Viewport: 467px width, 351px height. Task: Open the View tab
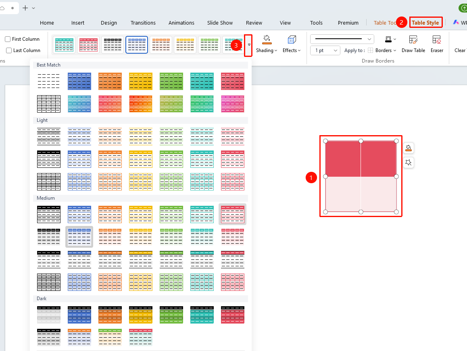point(286,23)
